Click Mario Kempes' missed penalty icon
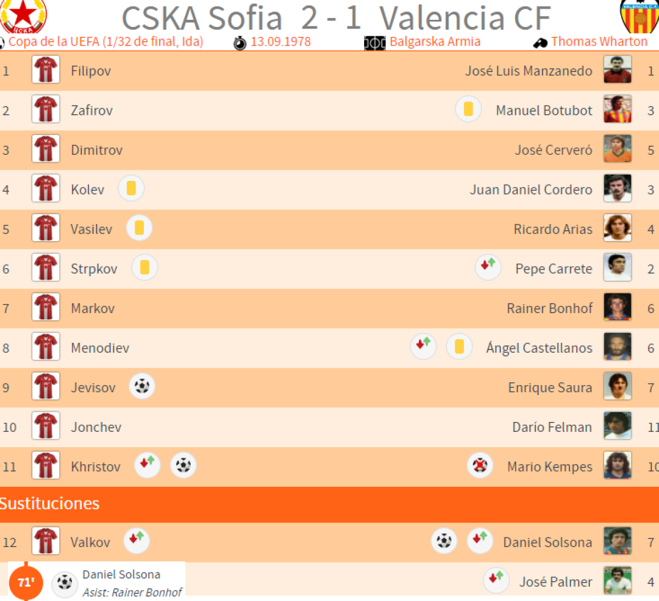The width and height of the screenshot is (659, 601). point(480,466)
